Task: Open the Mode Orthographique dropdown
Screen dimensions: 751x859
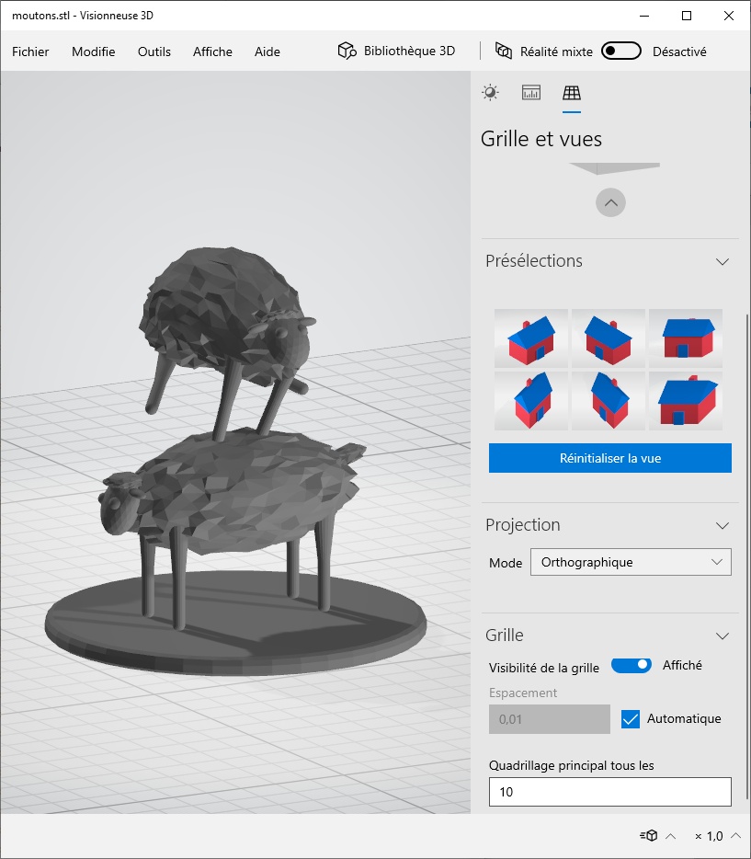Action: (631, 562)
